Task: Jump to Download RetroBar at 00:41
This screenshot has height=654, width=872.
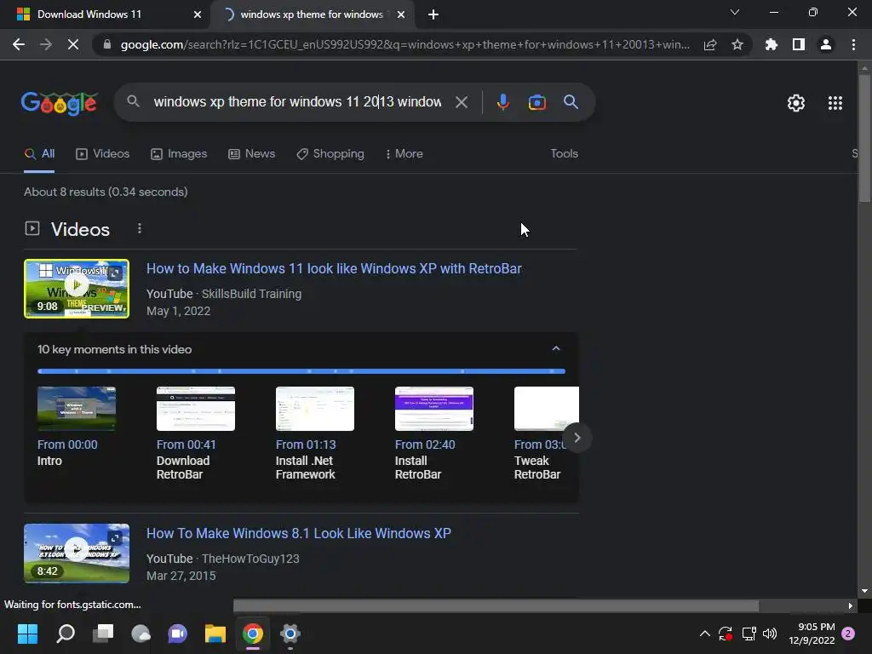Action: tap(196, 433)
